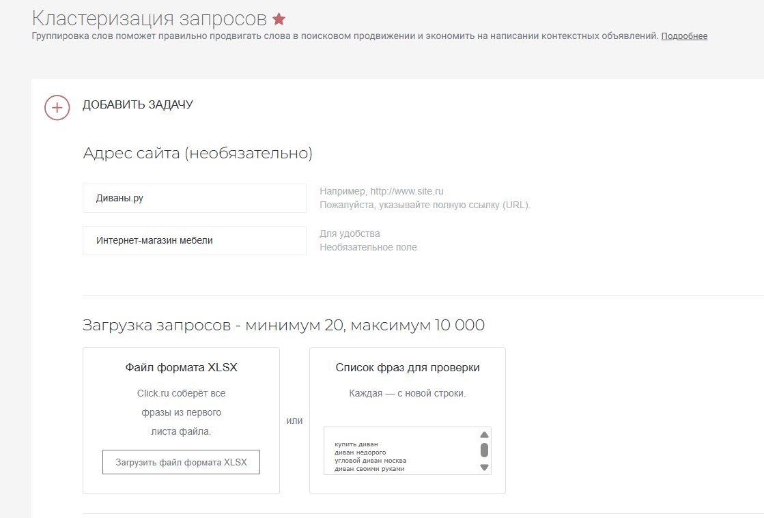This screenshot has width=764, height=518.
Task: Click the 'Список фраз для проверки' heading
Action: [408, 368]
